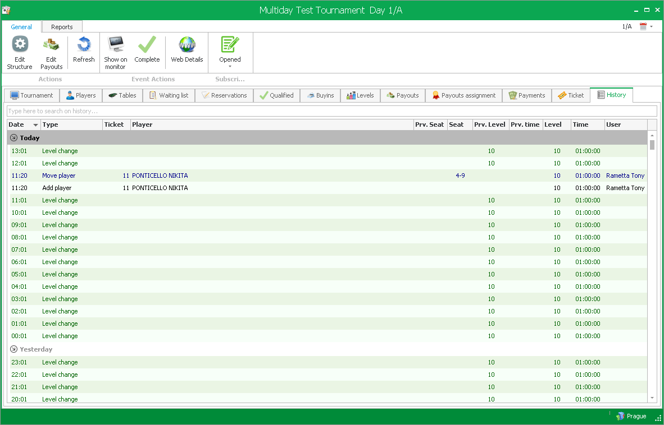Select the Move player history row

pyautogui.click(x=225, y=175)
